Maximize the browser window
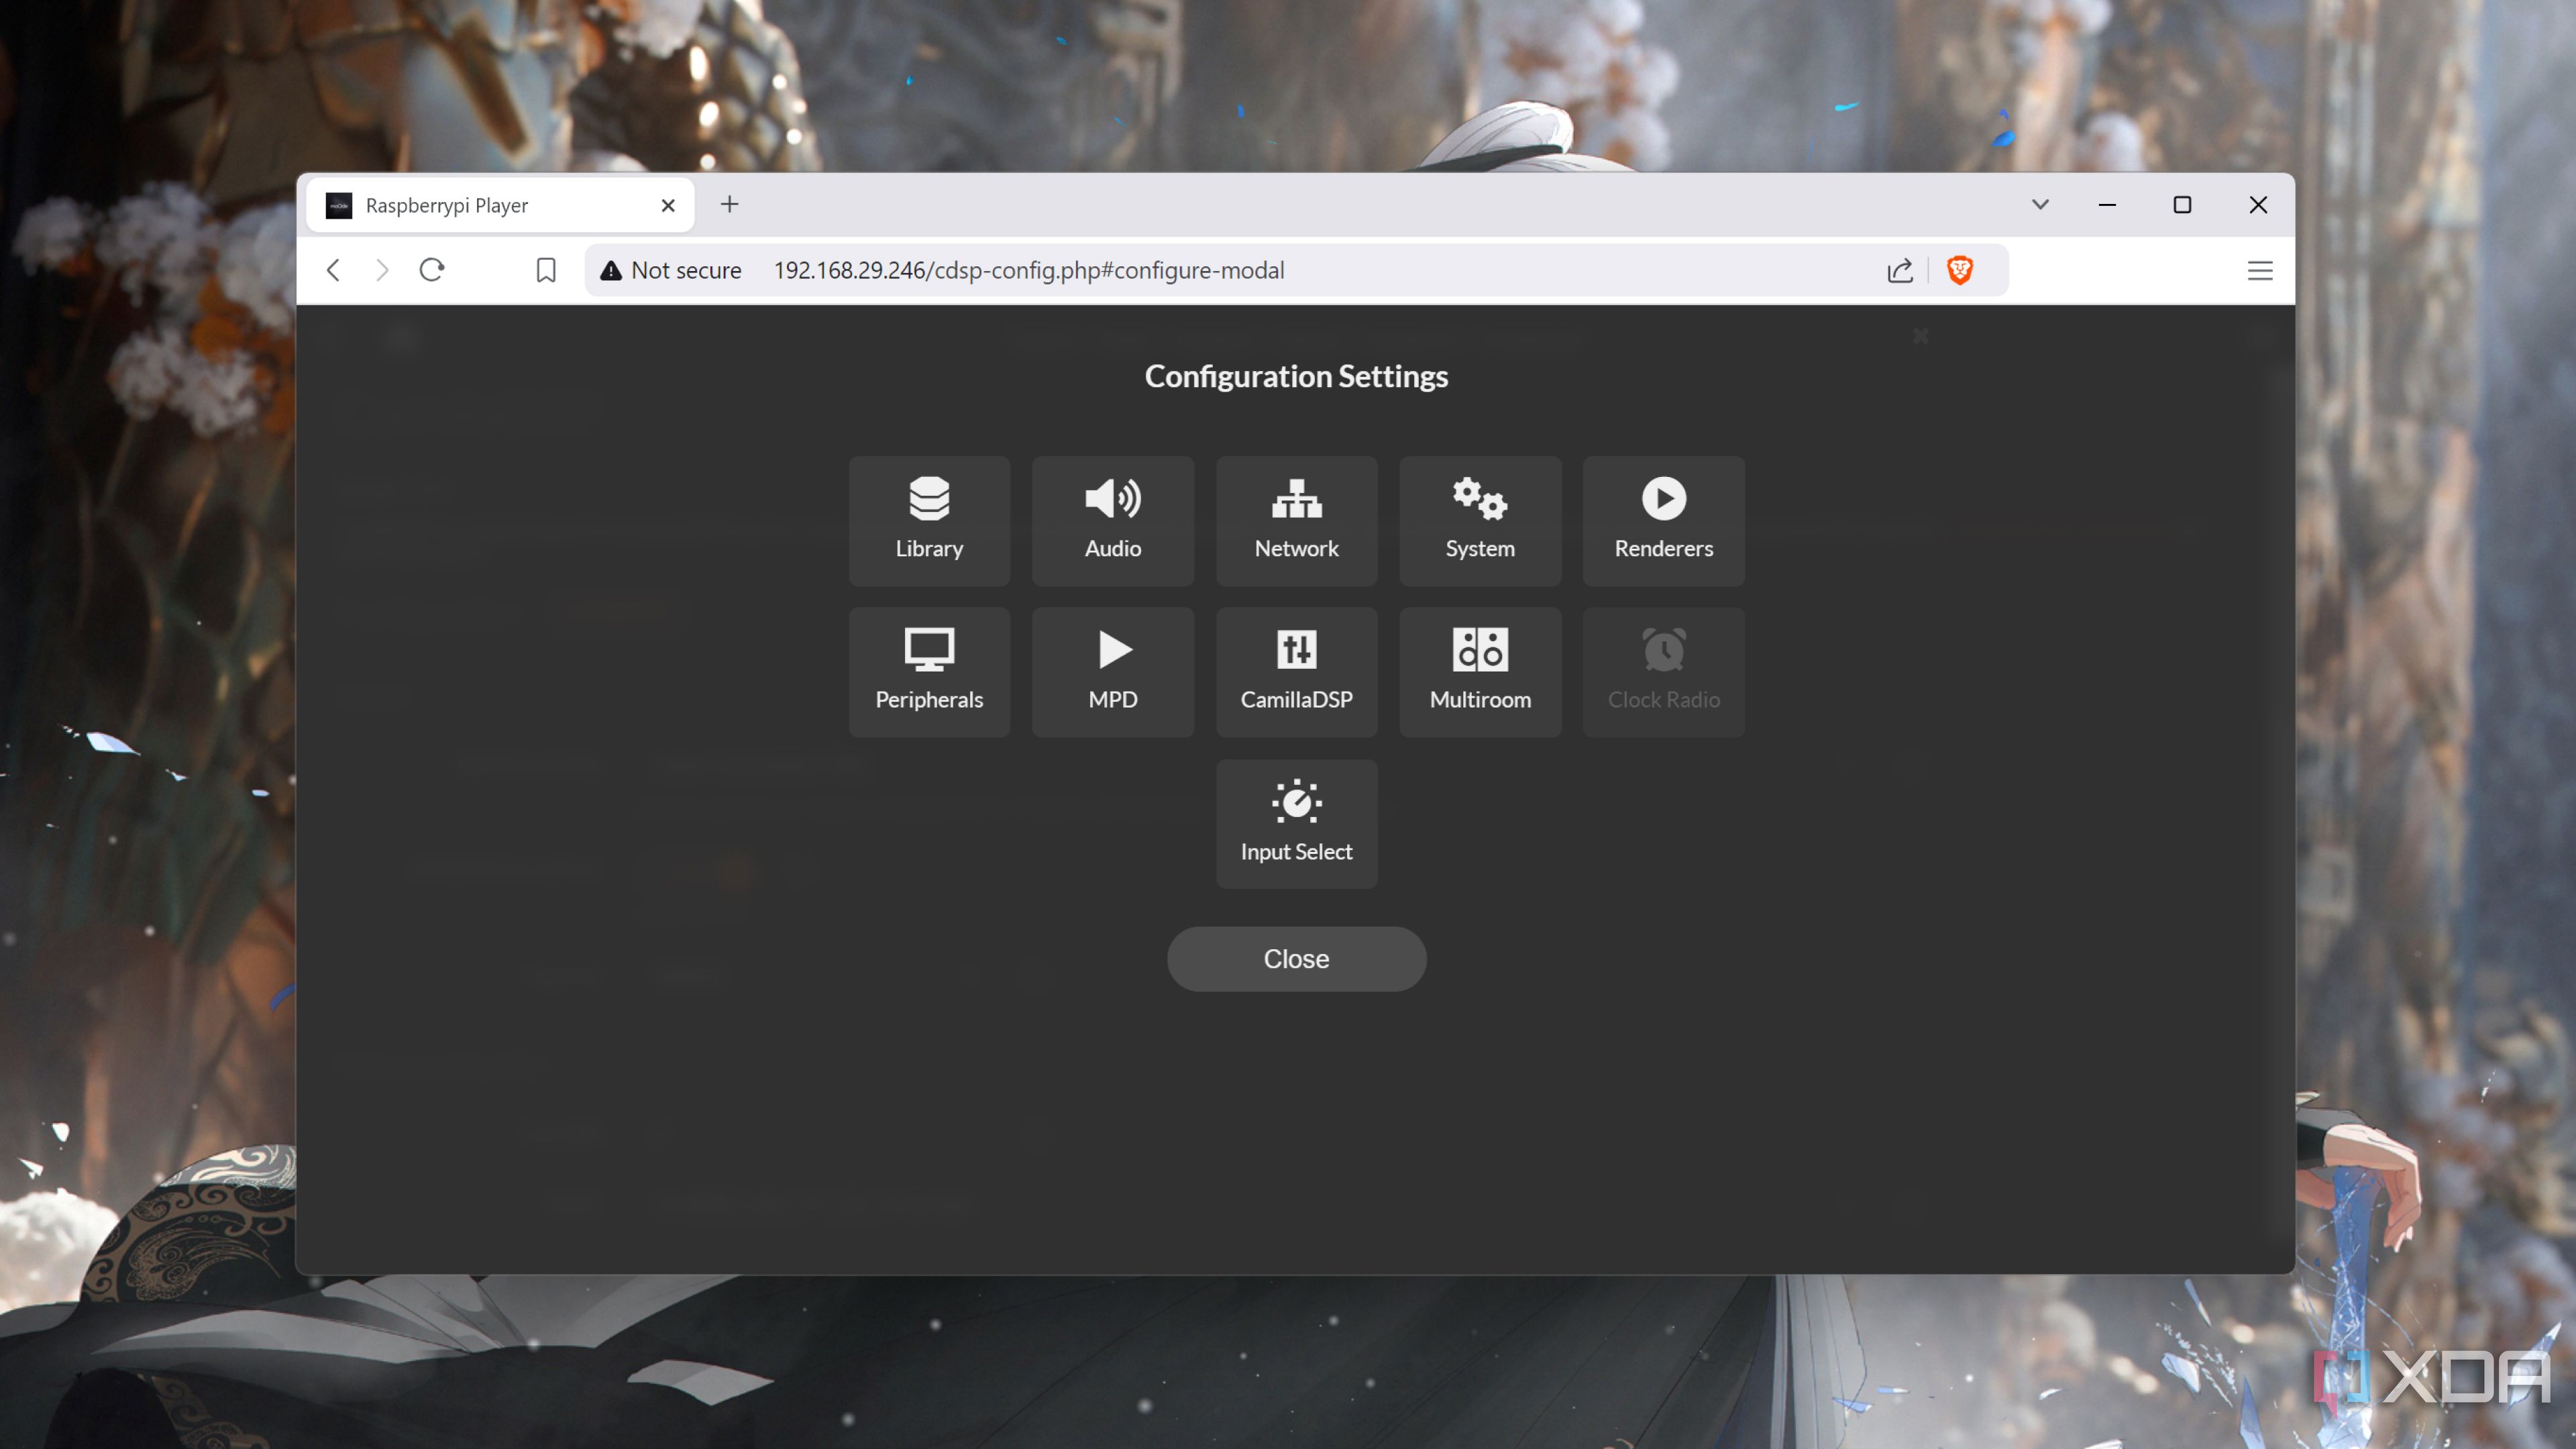This screenshot has height=1449, width=2576. [x=2182, y=204]
